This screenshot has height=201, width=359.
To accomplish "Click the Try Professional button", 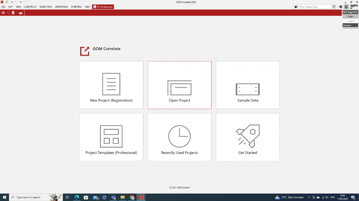I will coord(103,7).
